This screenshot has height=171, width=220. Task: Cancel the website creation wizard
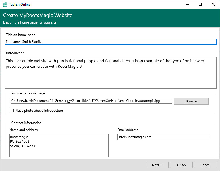(205, 165)
